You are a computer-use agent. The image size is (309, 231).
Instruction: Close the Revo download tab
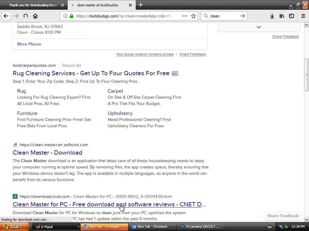tap(62, 5)
